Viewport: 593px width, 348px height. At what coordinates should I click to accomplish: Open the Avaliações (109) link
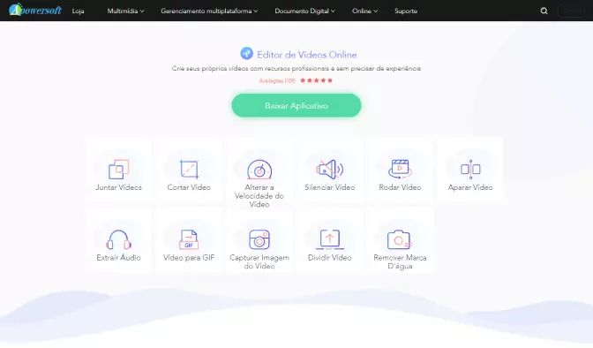[x=277, y=80]
